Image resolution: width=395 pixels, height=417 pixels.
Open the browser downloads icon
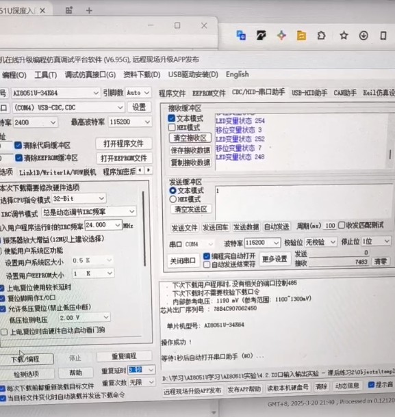pos(364,36)
